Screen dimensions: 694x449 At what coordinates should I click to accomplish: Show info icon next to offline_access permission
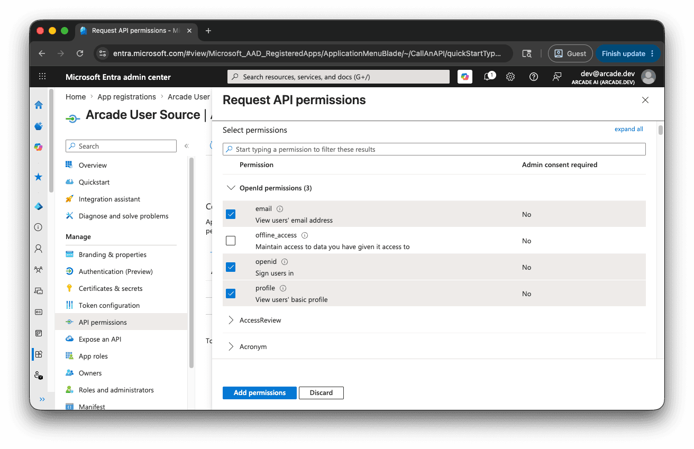[x=305, y=235]
